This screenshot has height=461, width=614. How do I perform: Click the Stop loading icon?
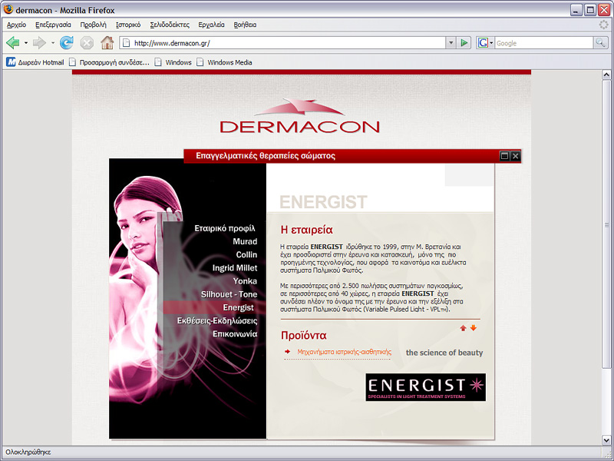pyautogui.click(x=87, y=42)
